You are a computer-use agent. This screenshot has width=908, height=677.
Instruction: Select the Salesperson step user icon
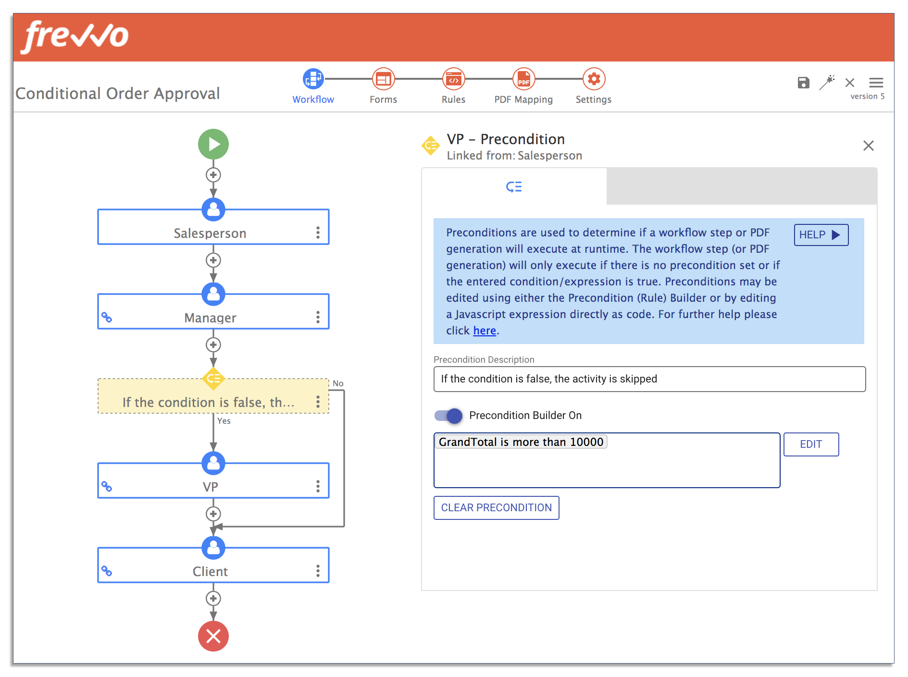pos(213,209)
